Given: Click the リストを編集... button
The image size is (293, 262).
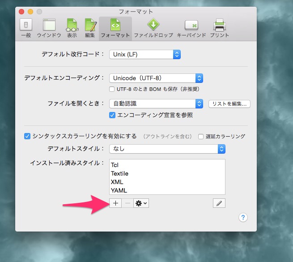Looking at the screenshot, I should (229, 104).
